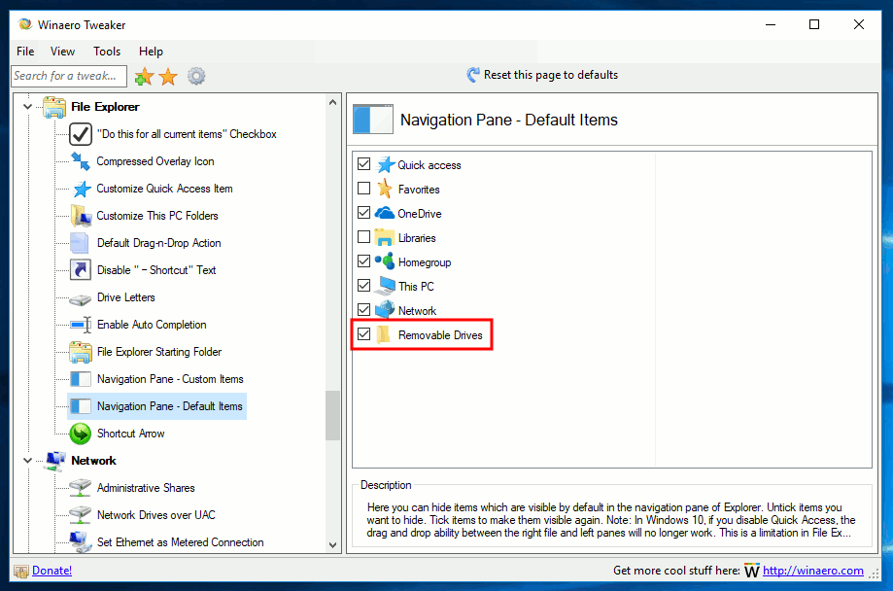
Task: Click the Quick access star icon
Action: (x=384, y=164)
